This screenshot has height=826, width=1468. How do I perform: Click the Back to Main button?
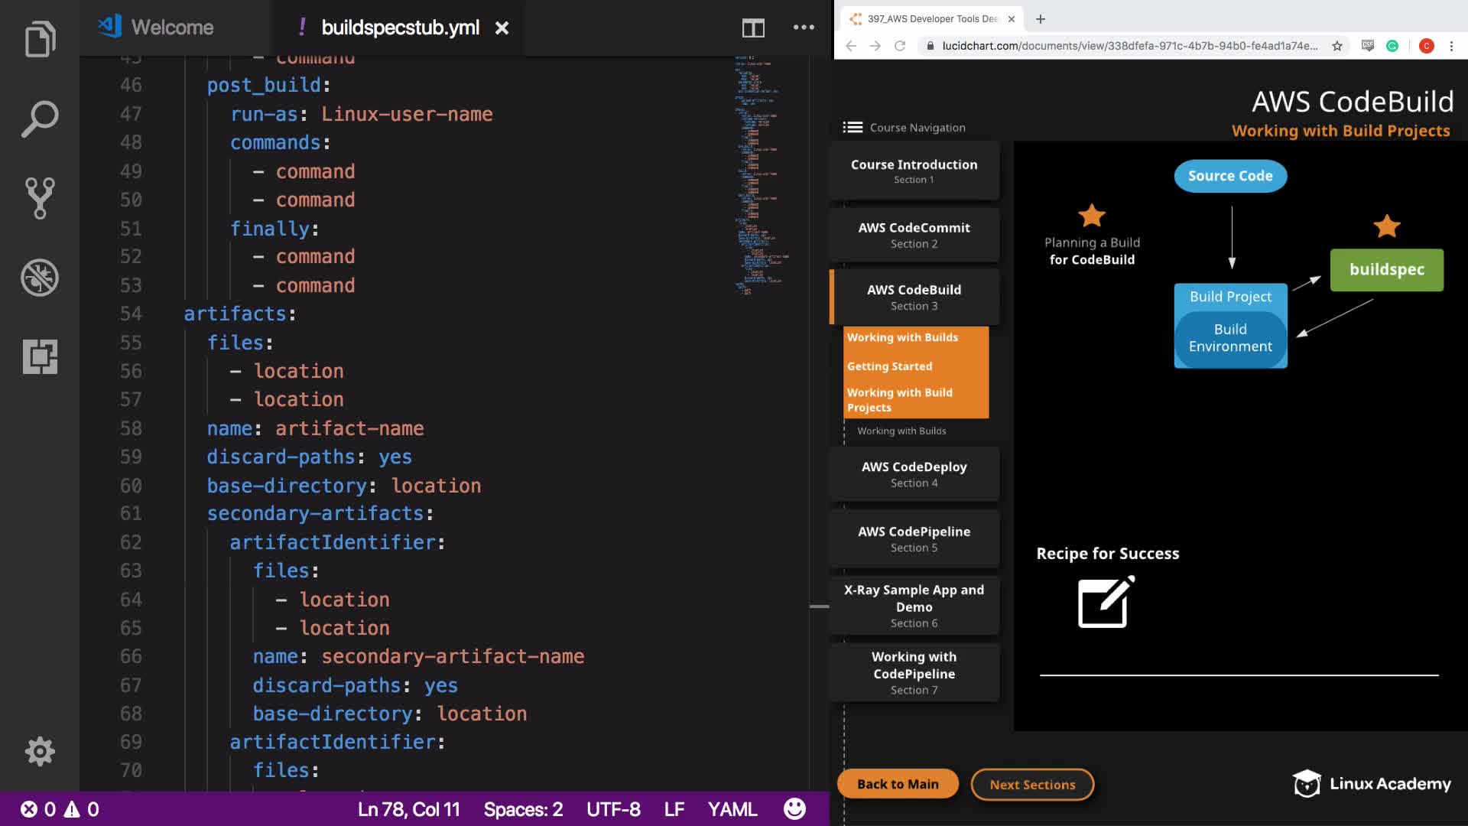898,784
